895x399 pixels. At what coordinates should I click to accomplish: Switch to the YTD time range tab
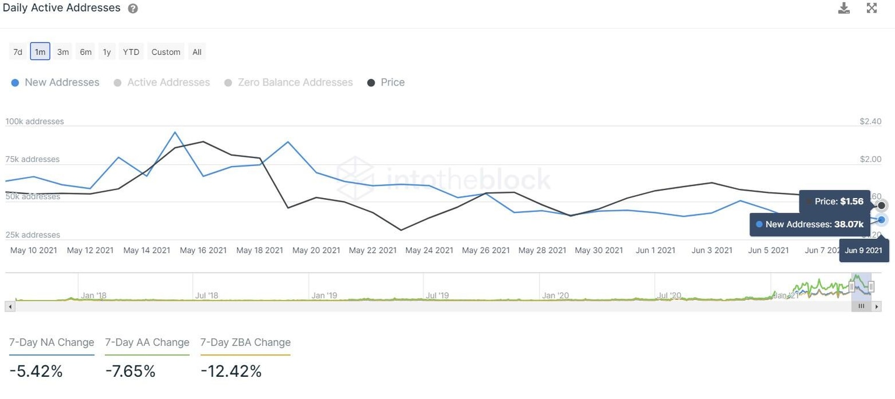coord(131,51)
